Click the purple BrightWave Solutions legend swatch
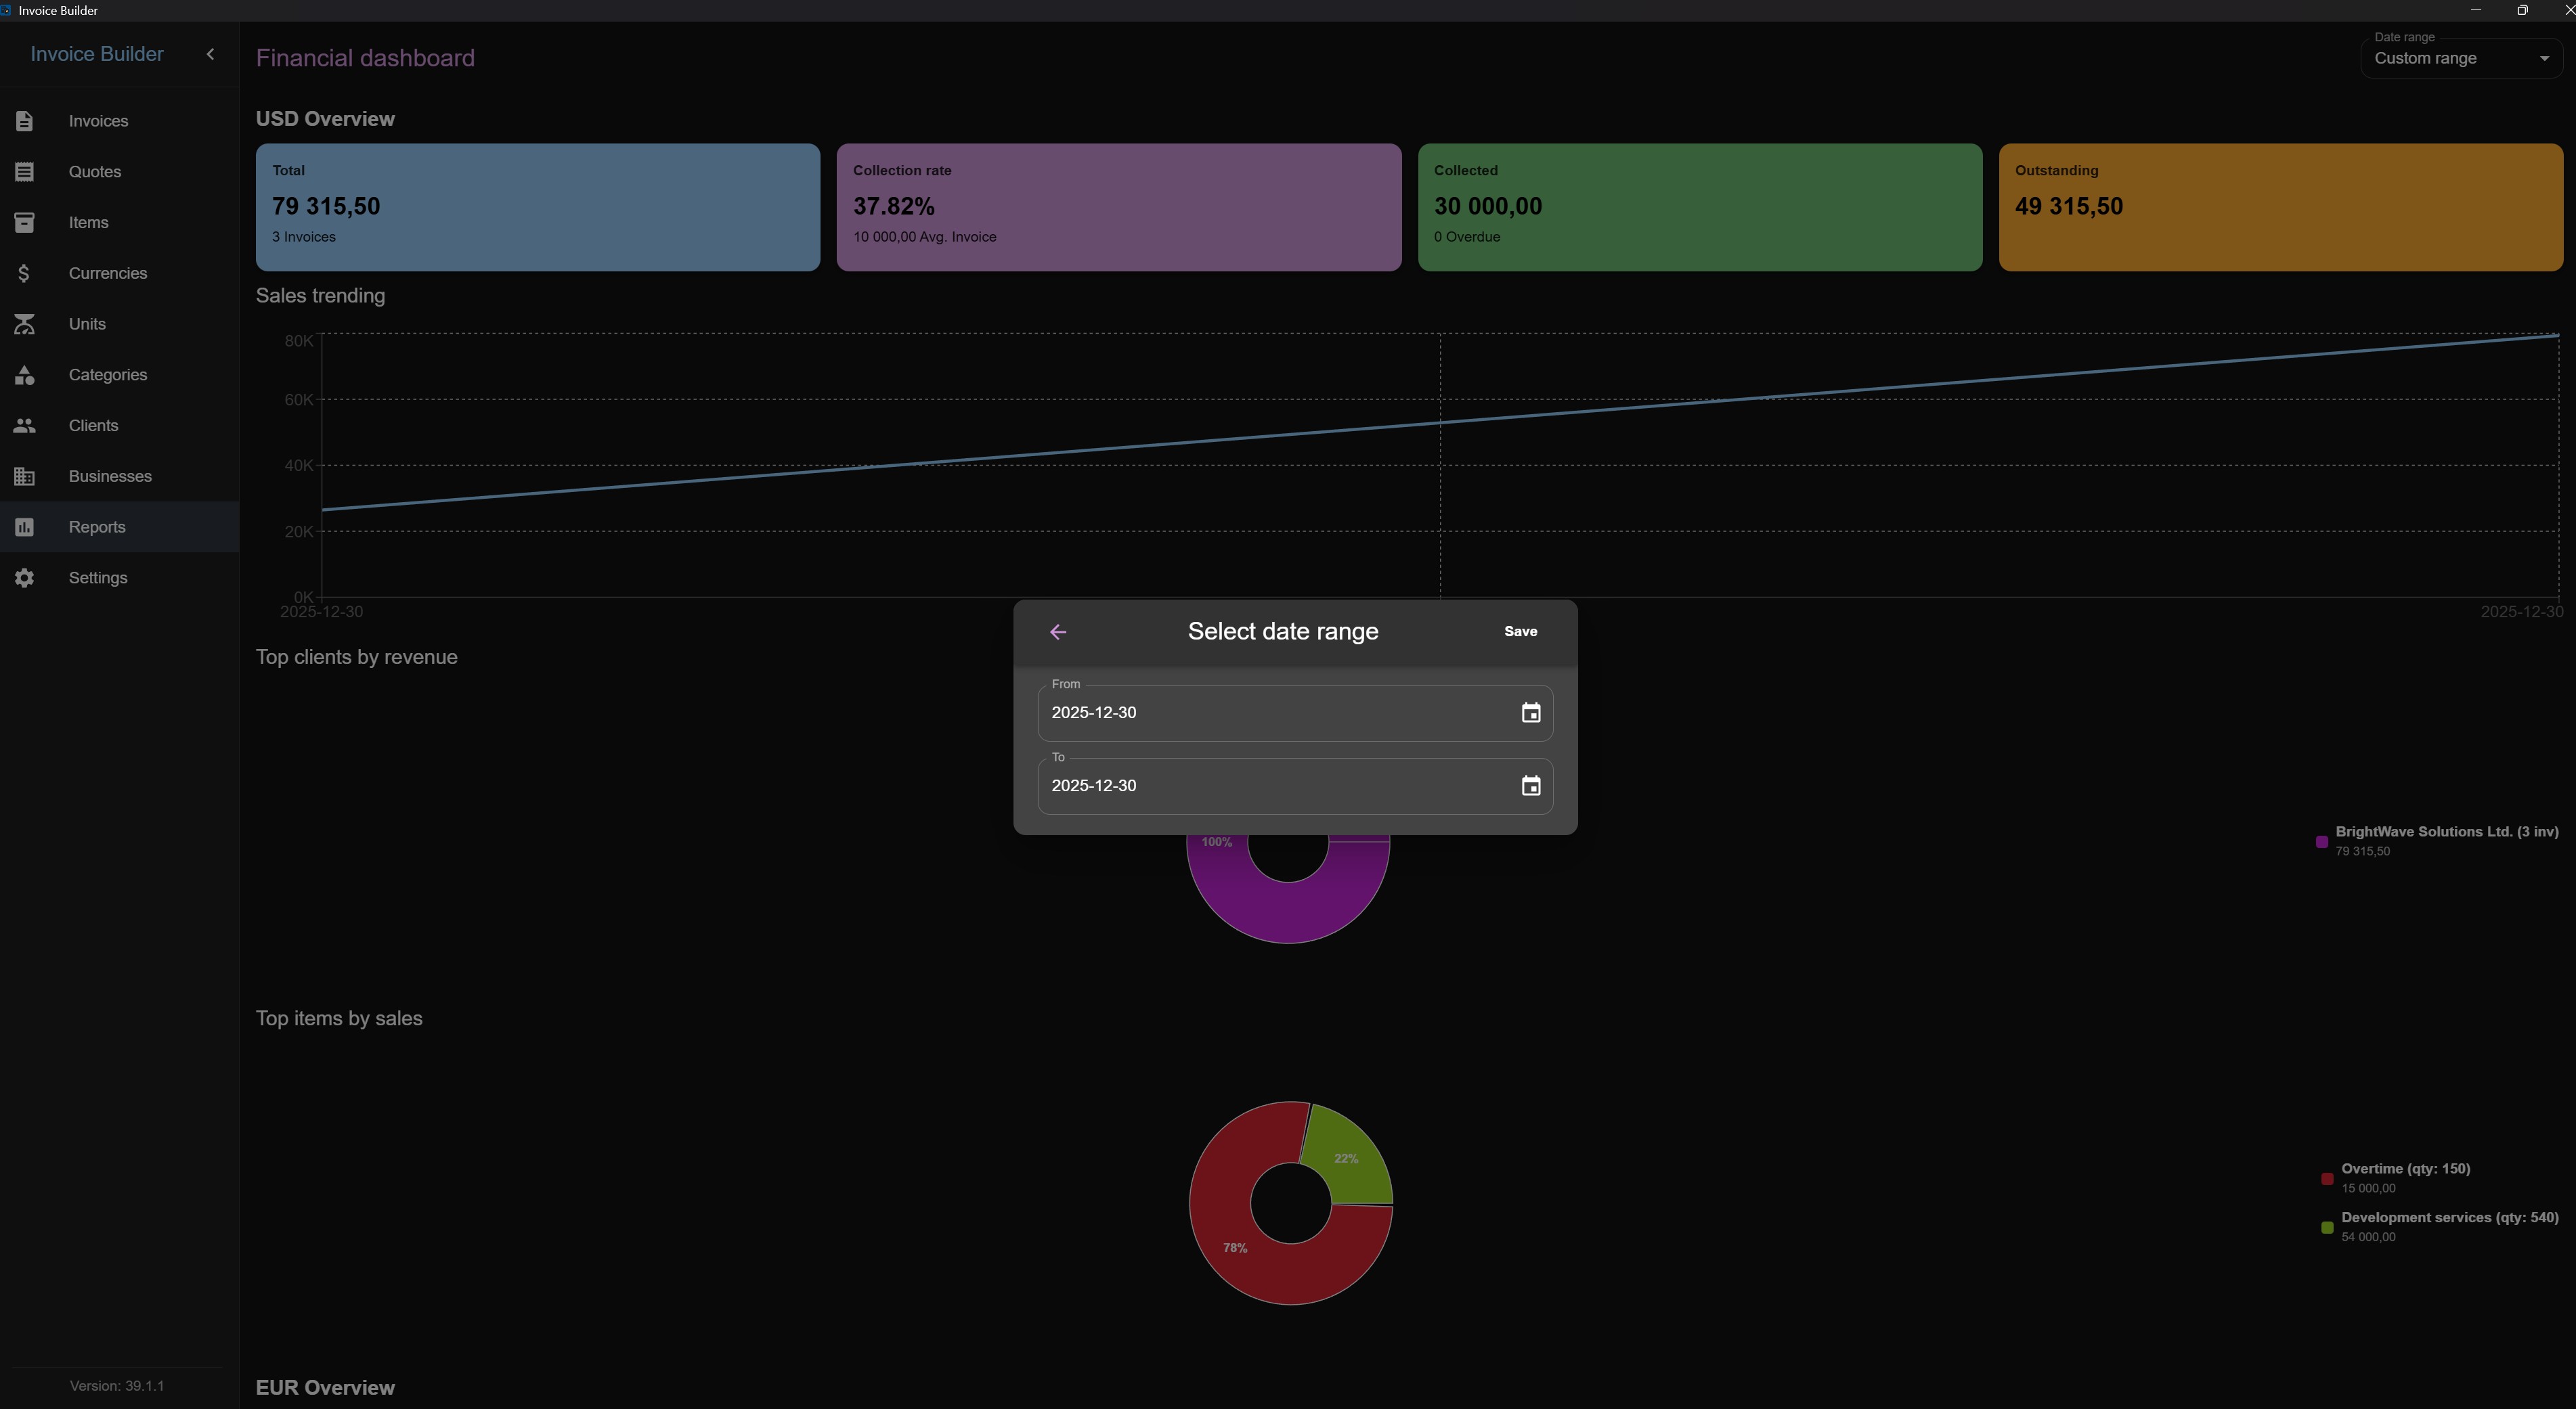 tap(2322, 841)
